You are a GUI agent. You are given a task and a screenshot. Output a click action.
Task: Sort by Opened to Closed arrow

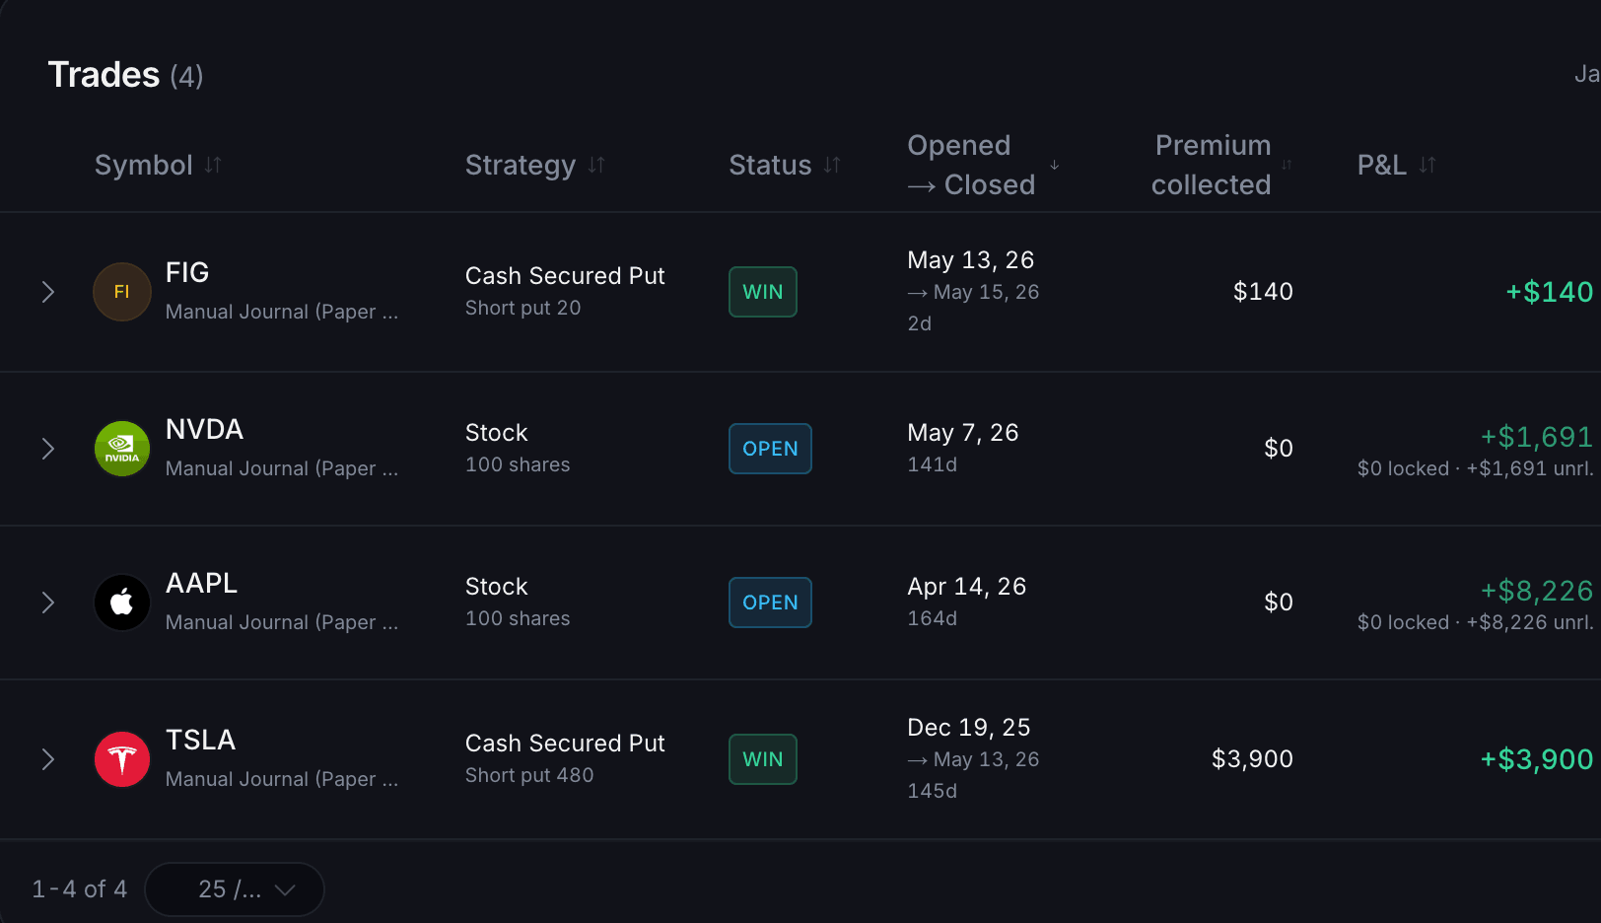click(x=1055, y=165)
